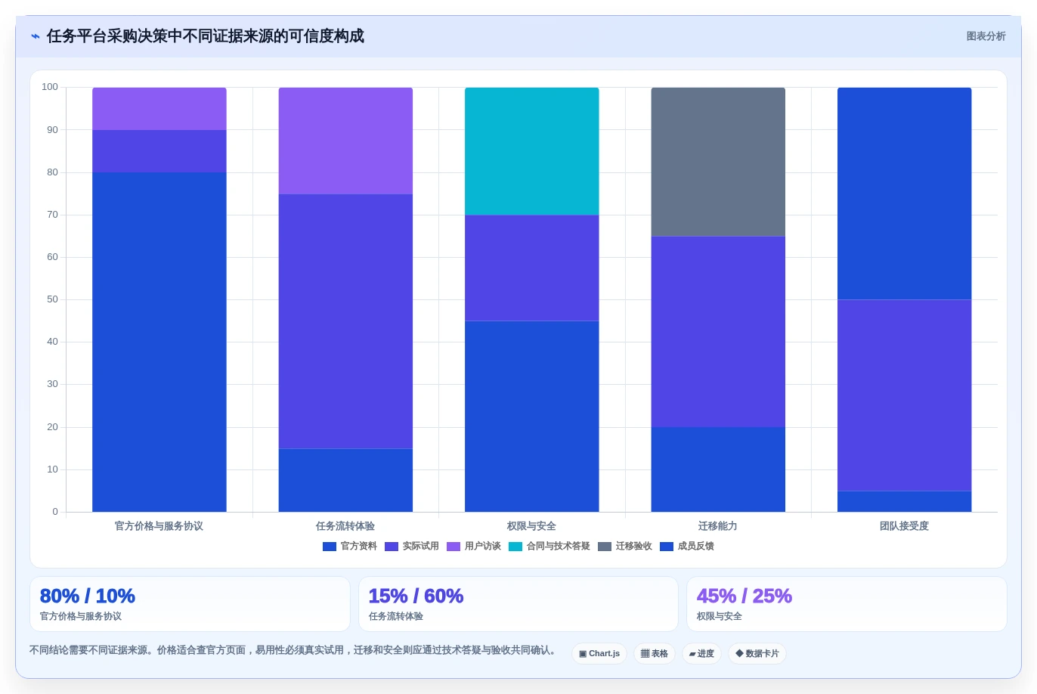1037x694 pixels.
Task: Click the x-axis label 迁移能力
Action: (x=718, y=526)
